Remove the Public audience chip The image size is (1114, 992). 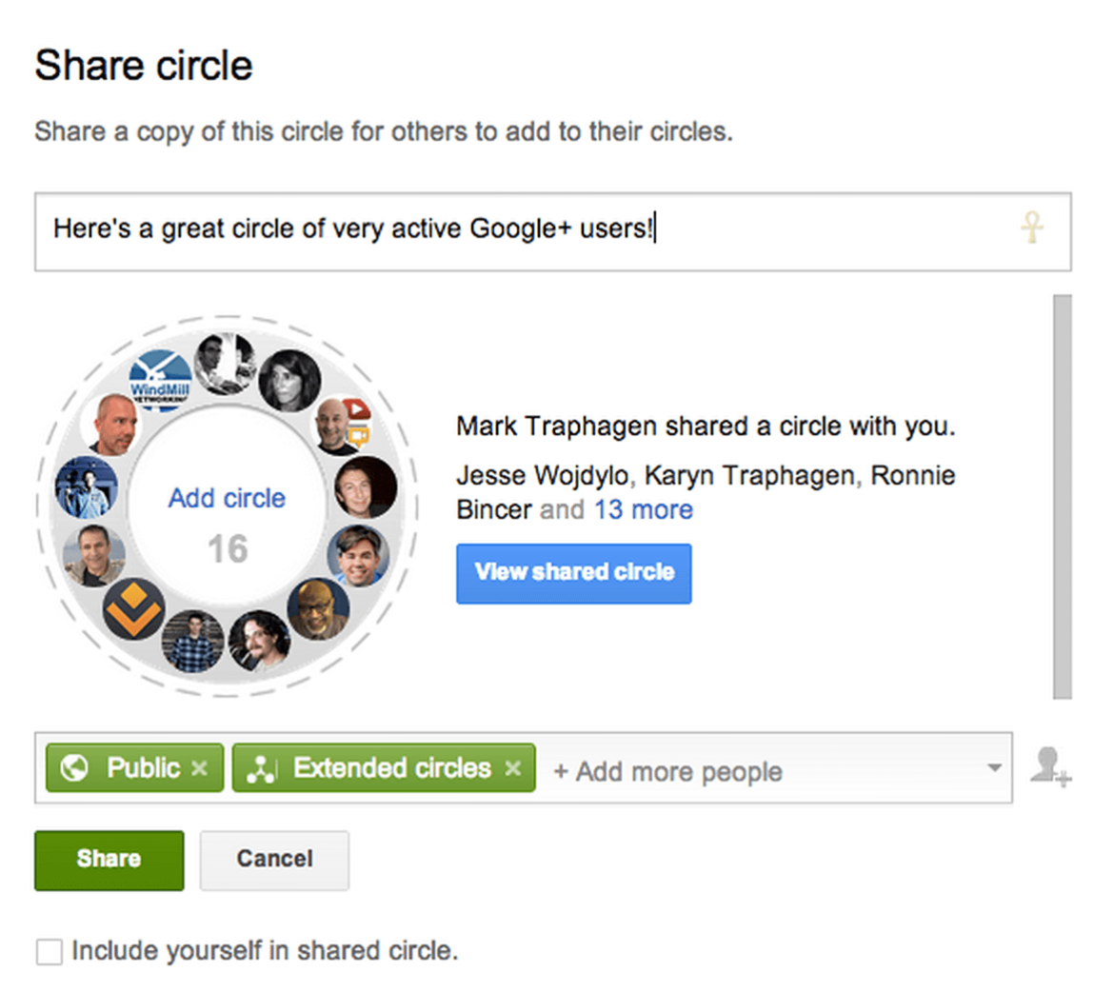[199, 768]
